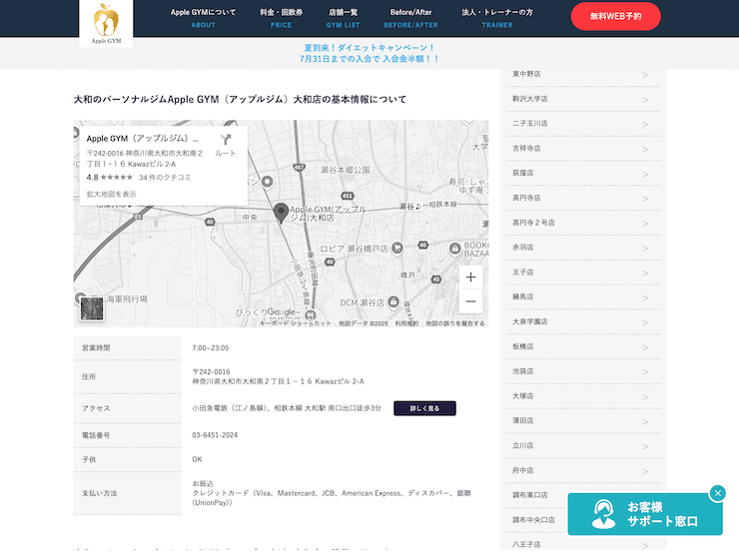This screenshot has height=553, width=739.
Task: Go to 板橋店 store page
Action: tap(583, 346)
